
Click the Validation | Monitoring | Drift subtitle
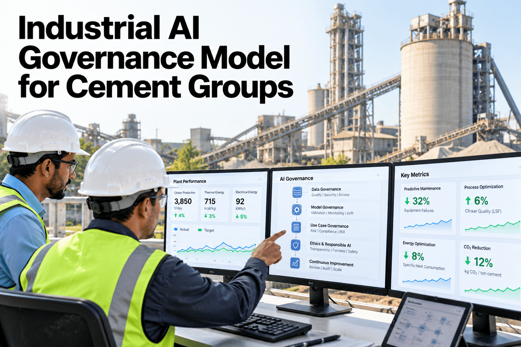pos(332,213)
